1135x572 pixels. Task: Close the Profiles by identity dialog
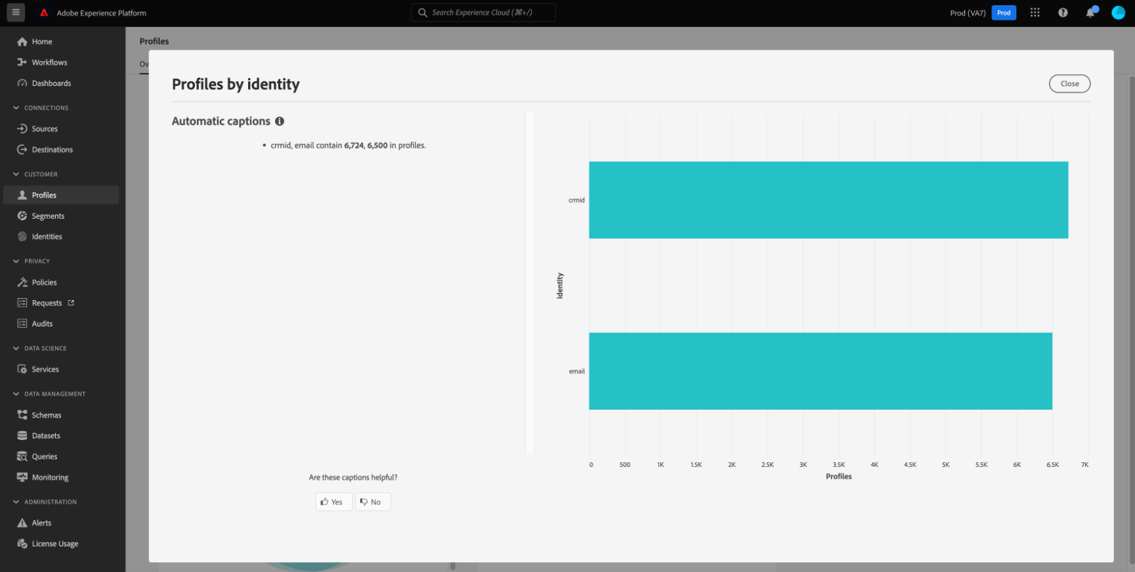[x=1069, y=83]
